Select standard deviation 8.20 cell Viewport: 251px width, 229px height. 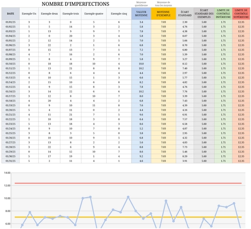pyautogui.click(x=185, y=157)
